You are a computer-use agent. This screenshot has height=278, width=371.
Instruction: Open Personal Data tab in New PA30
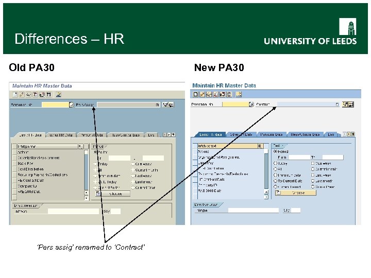click(x=272, y=134)
